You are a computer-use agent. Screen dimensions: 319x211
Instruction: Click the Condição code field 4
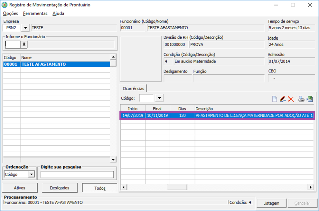pyautogui.click(x=168, y=61)
